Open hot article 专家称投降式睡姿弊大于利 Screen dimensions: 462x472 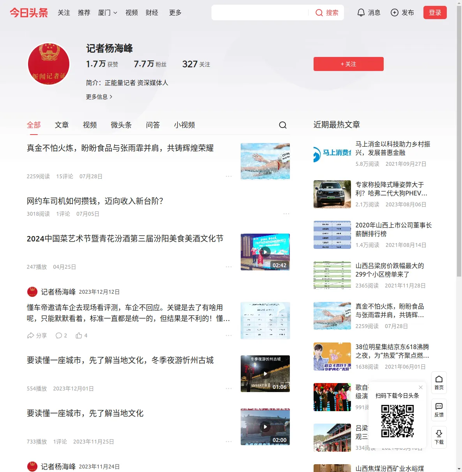click(x=391, y=189)
